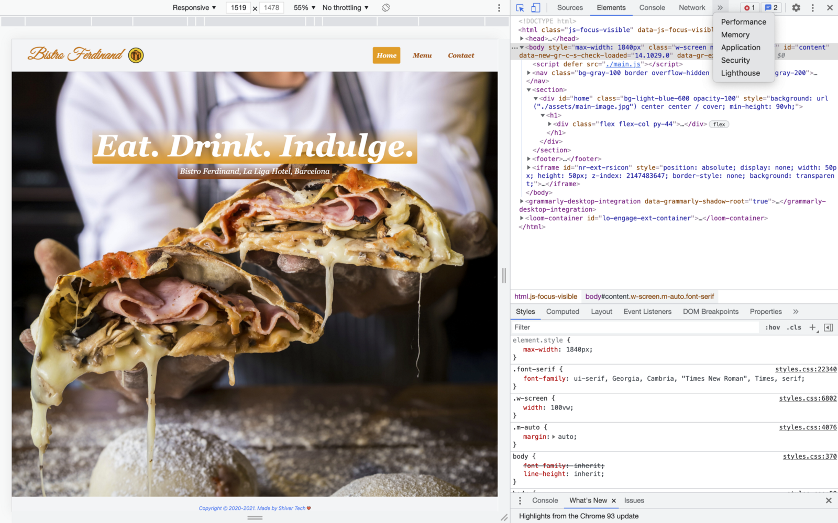Switch to the Sources tab
Image resolution: width=838 pixels, height=523 pixels.
pyautogui.click(x=570, y=8)
